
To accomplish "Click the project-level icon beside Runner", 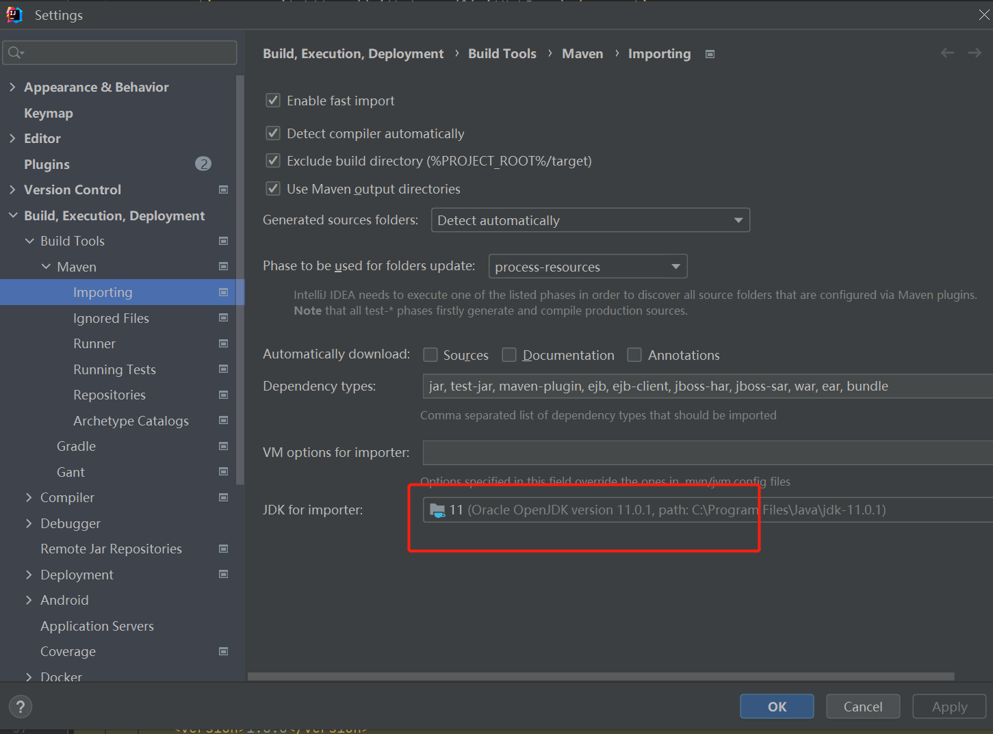I will pyautogui.click(x=223, y=343).
